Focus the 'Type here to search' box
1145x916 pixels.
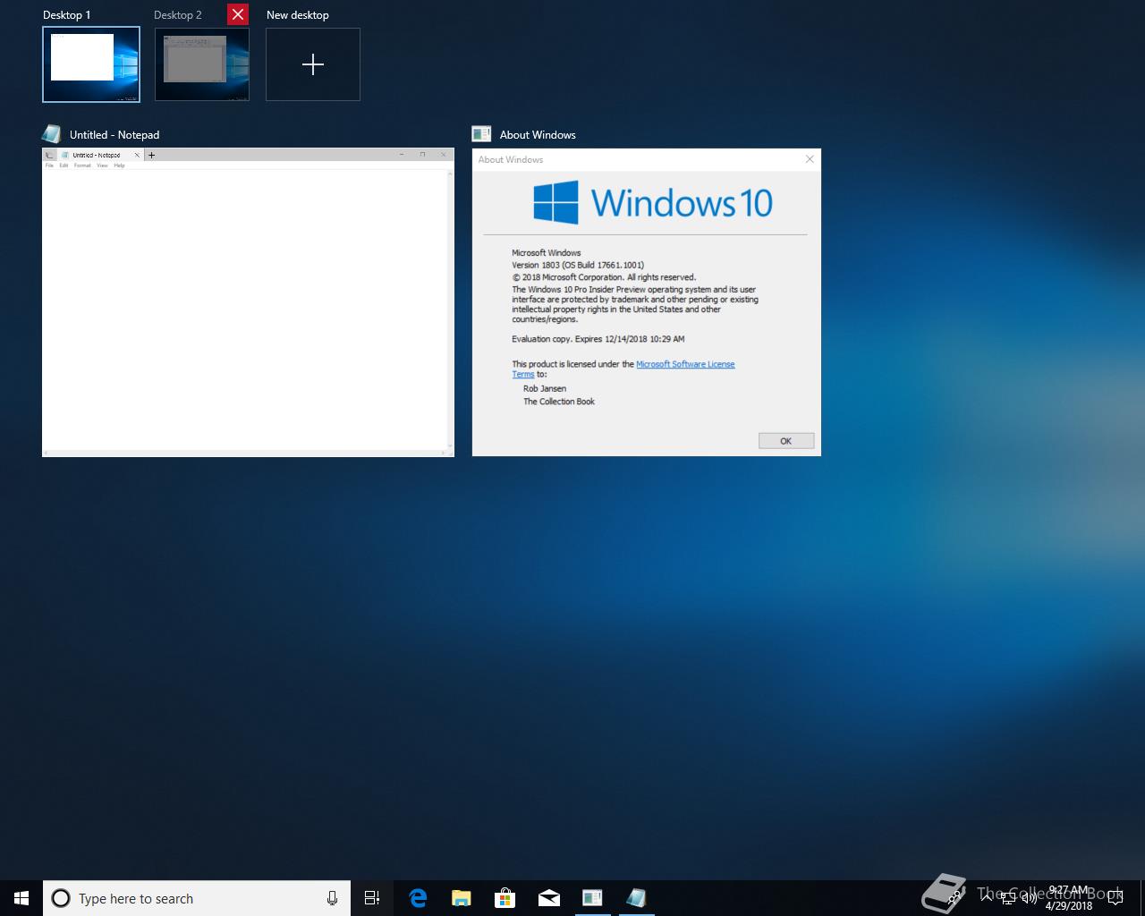click(x=197, y=898)
